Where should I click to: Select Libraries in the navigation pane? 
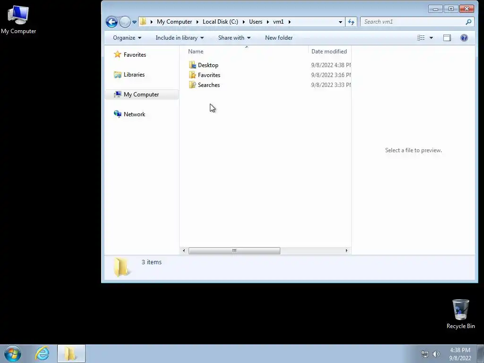134,74
